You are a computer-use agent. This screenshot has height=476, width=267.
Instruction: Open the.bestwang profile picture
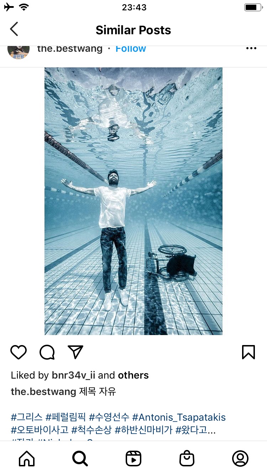click(x=19, y=51)
